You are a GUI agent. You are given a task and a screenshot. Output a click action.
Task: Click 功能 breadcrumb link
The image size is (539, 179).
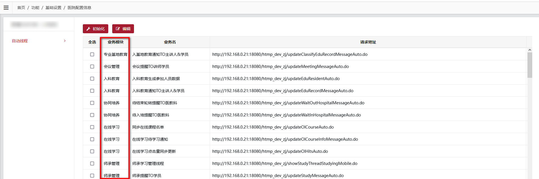click(x=35, y=8)
